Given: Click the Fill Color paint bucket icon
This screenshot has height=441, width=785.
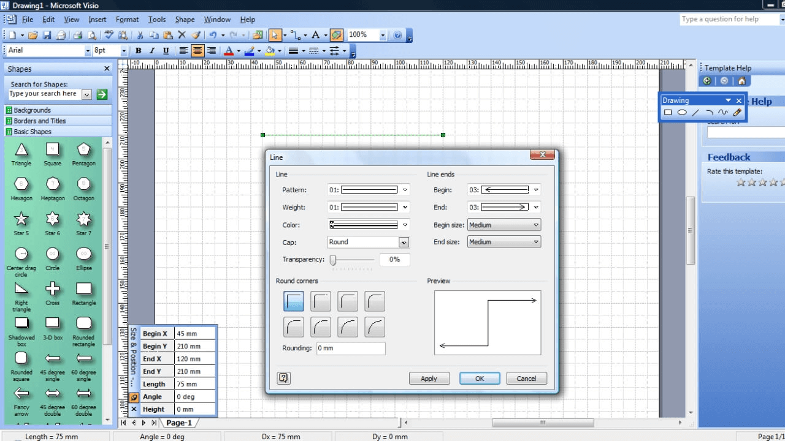Looking at the screenshot, I should pos(269,51).
